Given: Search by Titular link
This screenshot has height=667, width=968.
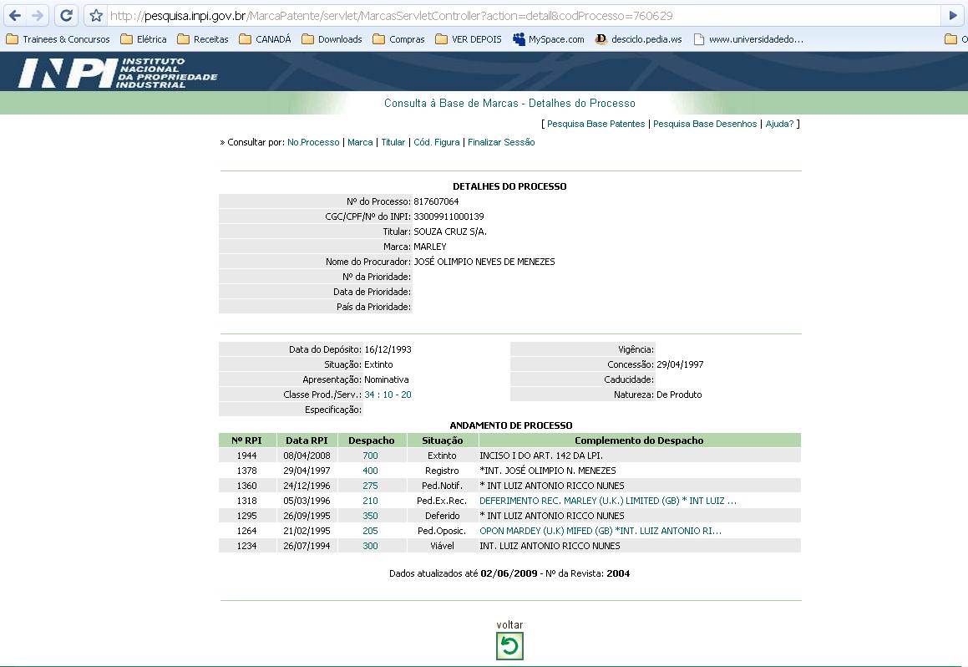Looking at the screenshot, I should click(x=393, y=142).
